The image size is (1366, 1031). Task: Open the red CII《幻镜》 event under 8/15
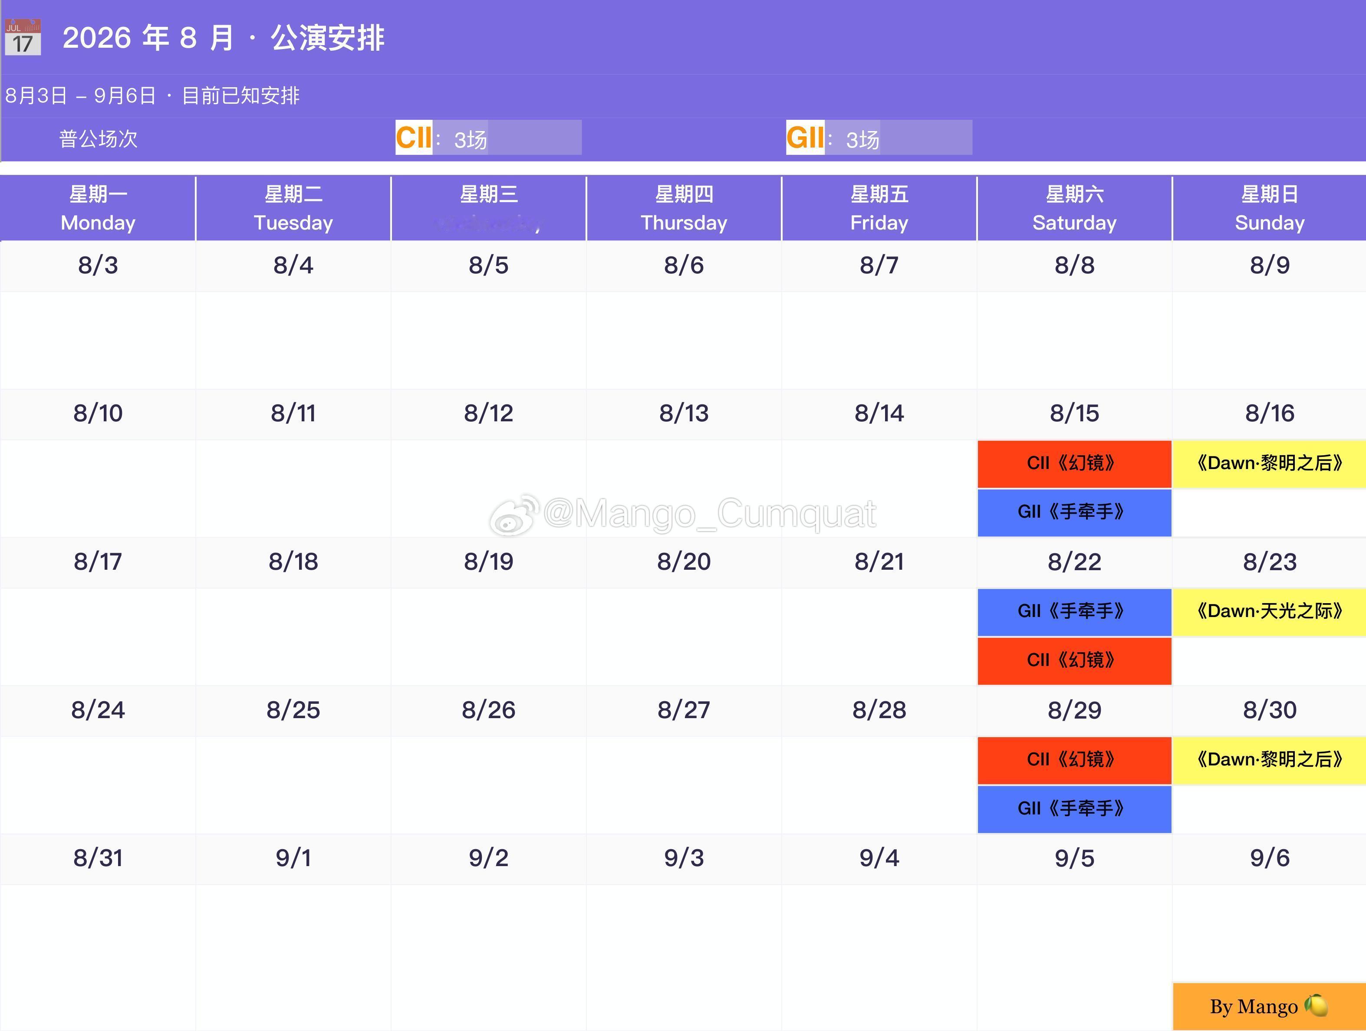1074,463
